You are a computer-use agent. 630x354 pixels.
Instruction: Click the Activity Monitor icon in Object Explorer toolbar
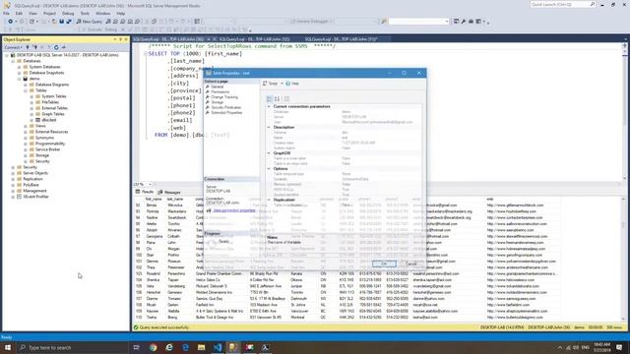[63, 47]
